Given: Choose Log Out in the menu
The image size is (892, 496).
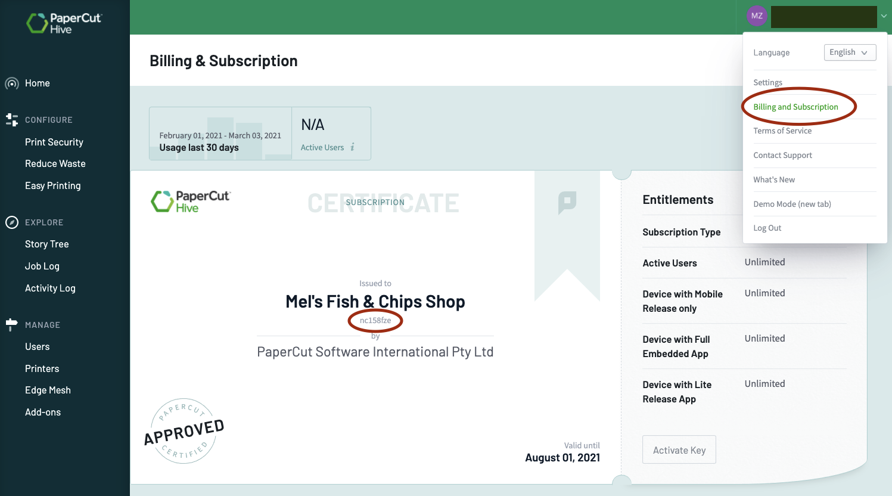Looking at the screenshot, I should [767, 228].
